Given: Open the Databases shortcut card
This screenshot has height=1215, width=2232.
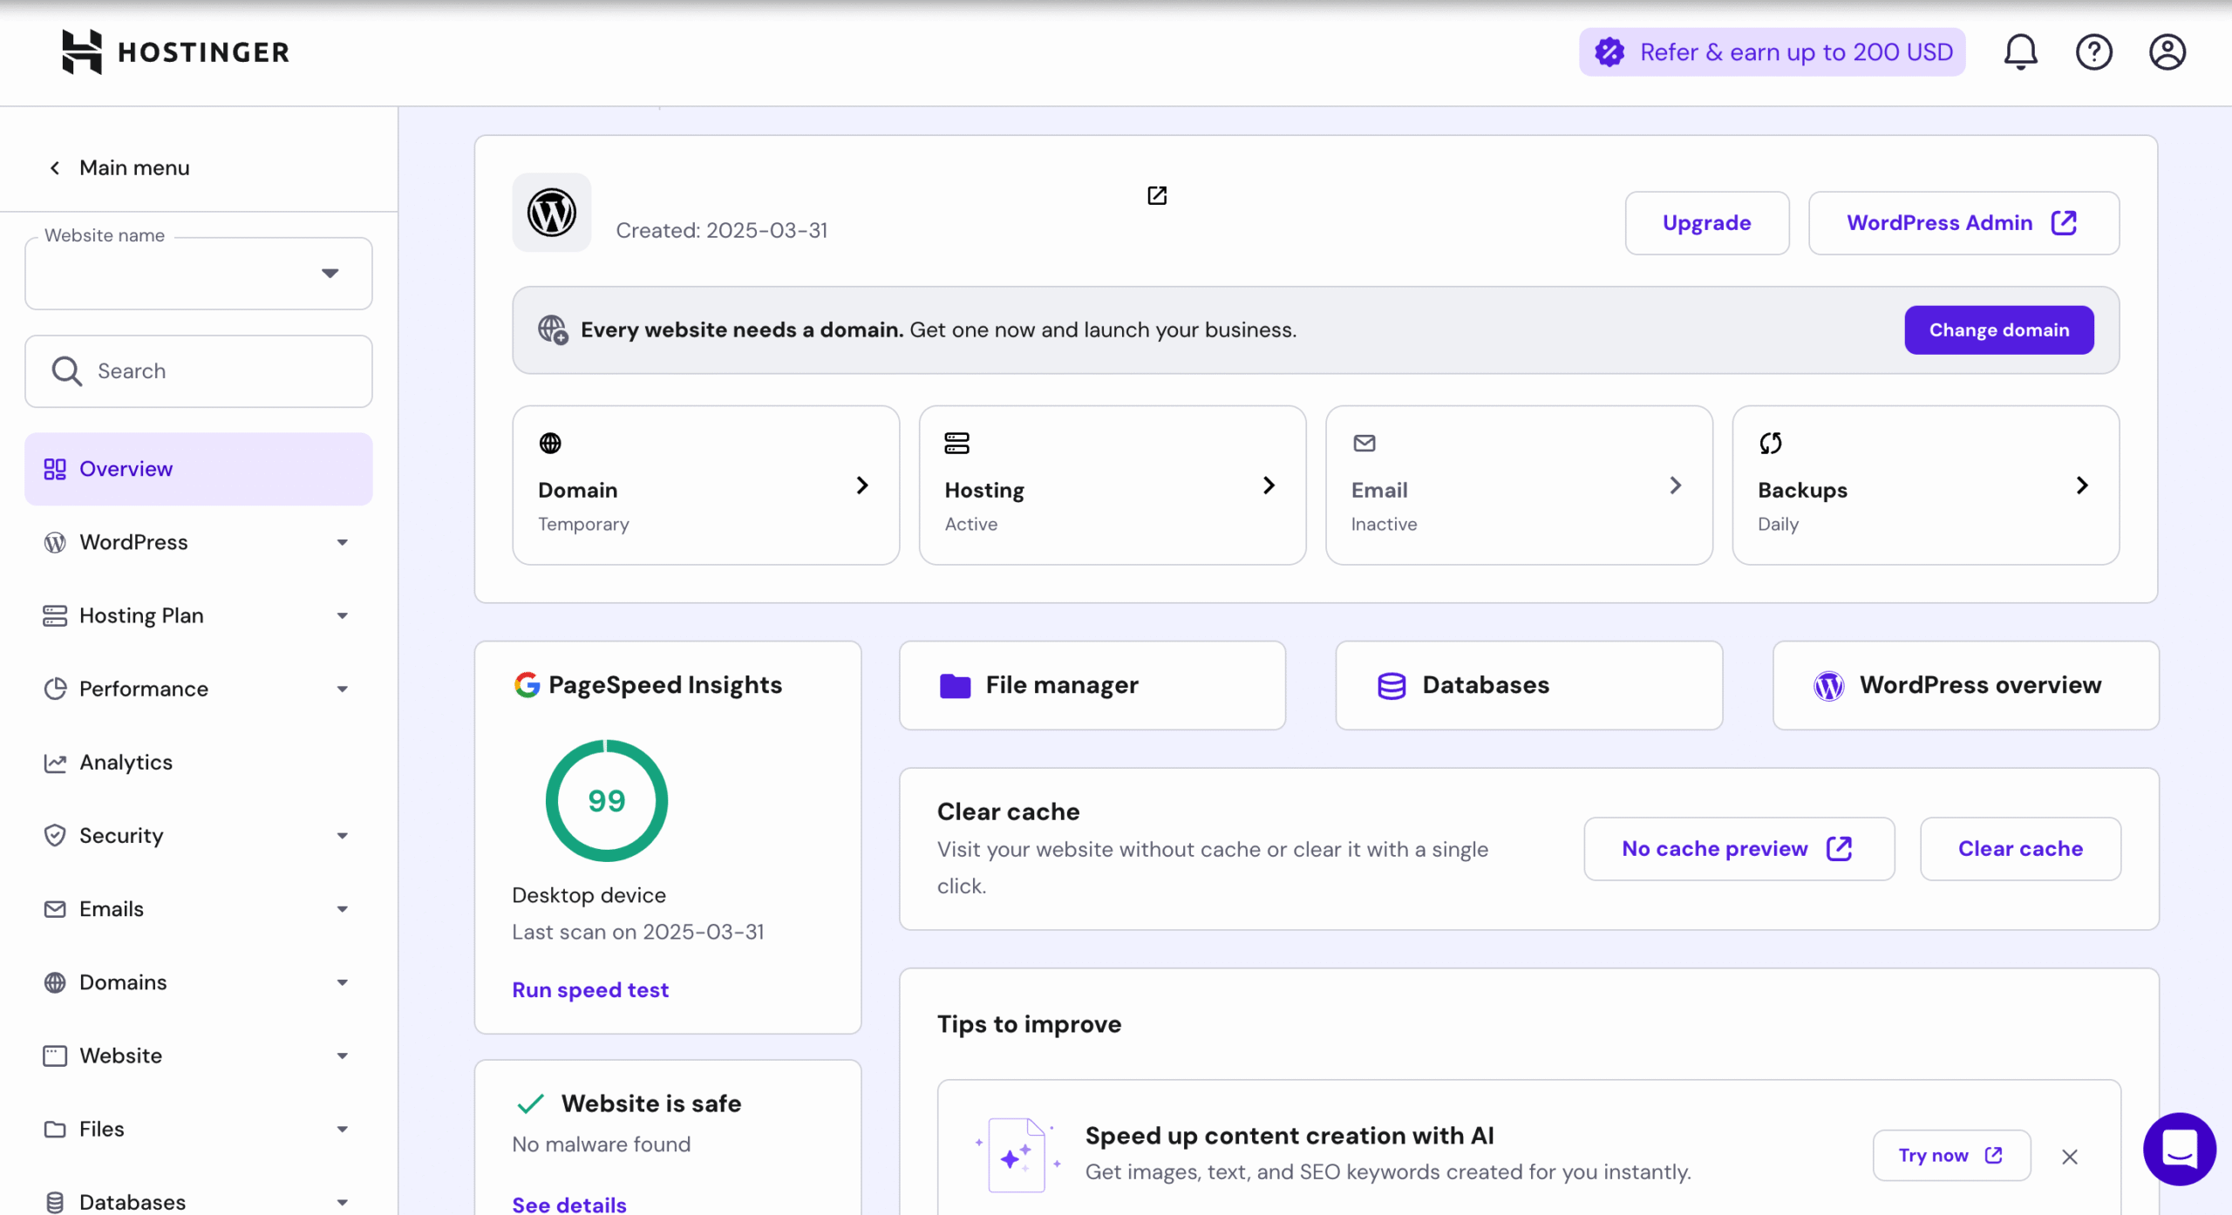Looking at the screenshot, I should [x=1528, y=685].
